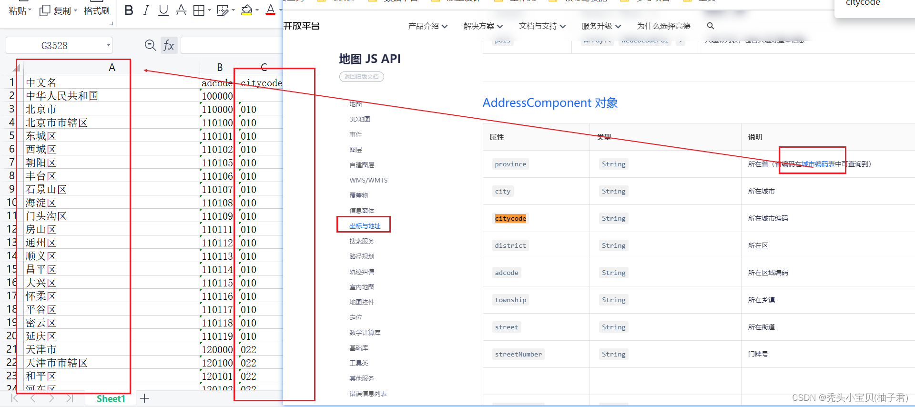Viewport: 915px width, 407px height.
Task: Open the Draw Border dropdown arrow
Action: [233, 10]
